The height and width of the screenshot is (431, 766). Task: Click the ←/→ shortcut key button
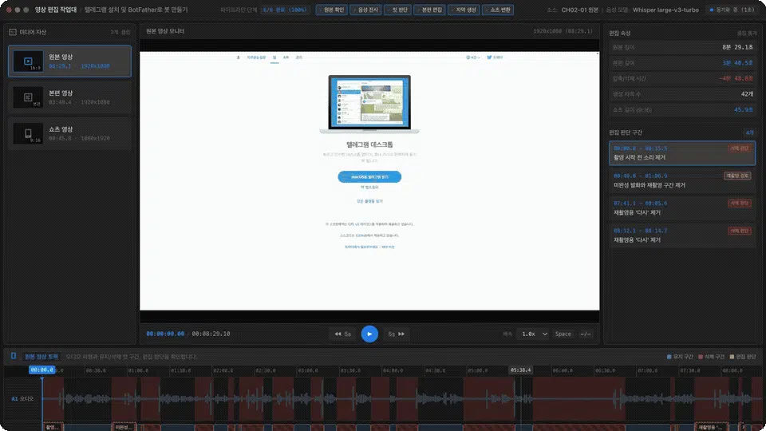[x=585, y=334]
